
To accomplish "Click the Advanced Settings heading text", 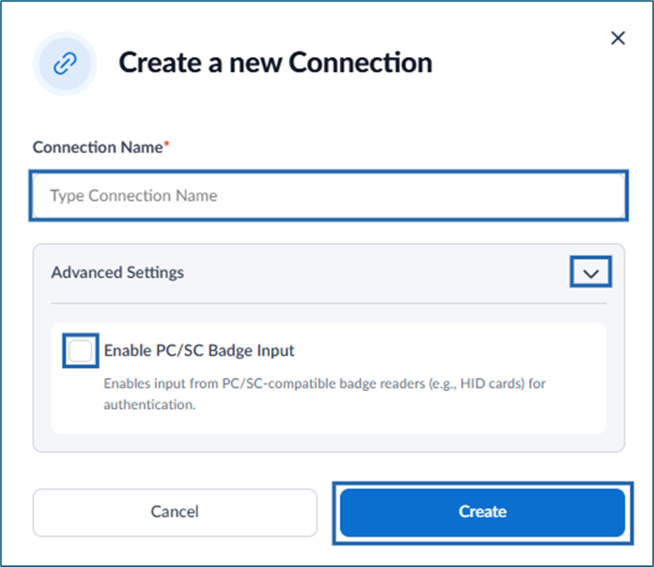I will 117,273.
